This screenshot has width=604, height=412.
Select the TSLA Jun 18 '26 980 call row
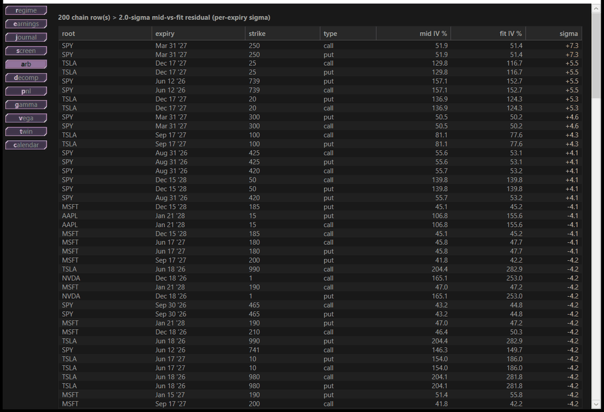pos(320,377)
